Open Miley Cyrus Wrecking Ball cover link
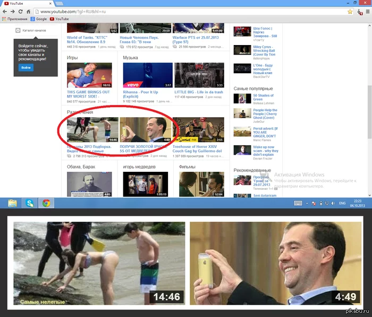This screenshot has height=317, width=372. (x=264, y=51)
